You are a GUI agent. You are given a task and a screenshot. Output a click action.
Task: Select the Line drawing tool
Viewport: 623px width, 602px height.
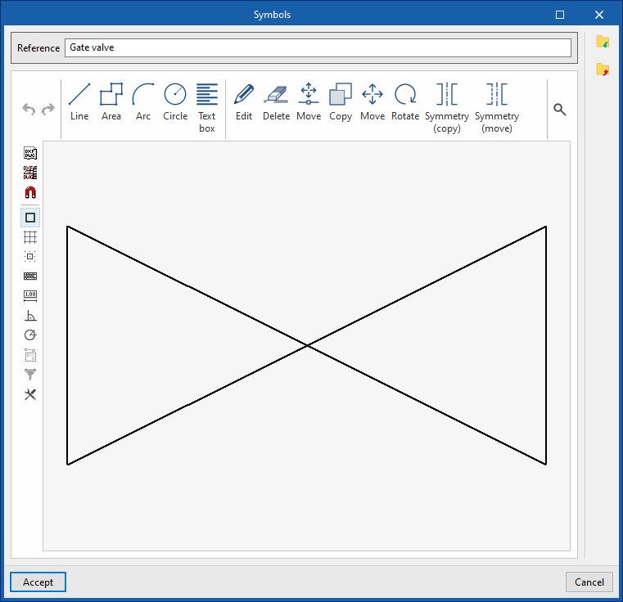coord(79,102)
